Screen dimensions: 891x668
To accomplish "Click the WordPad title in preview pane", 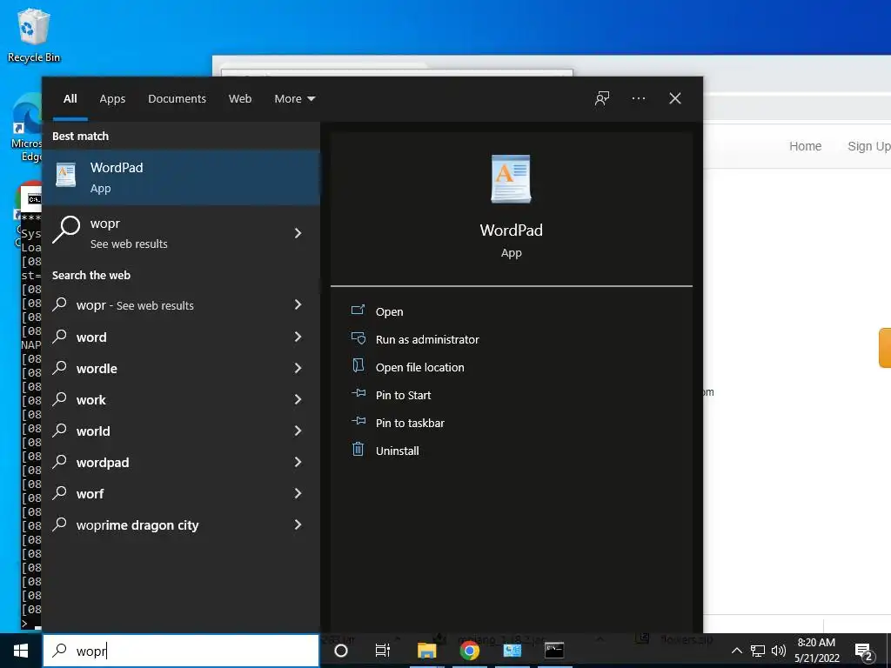I will tap(511, 230).
